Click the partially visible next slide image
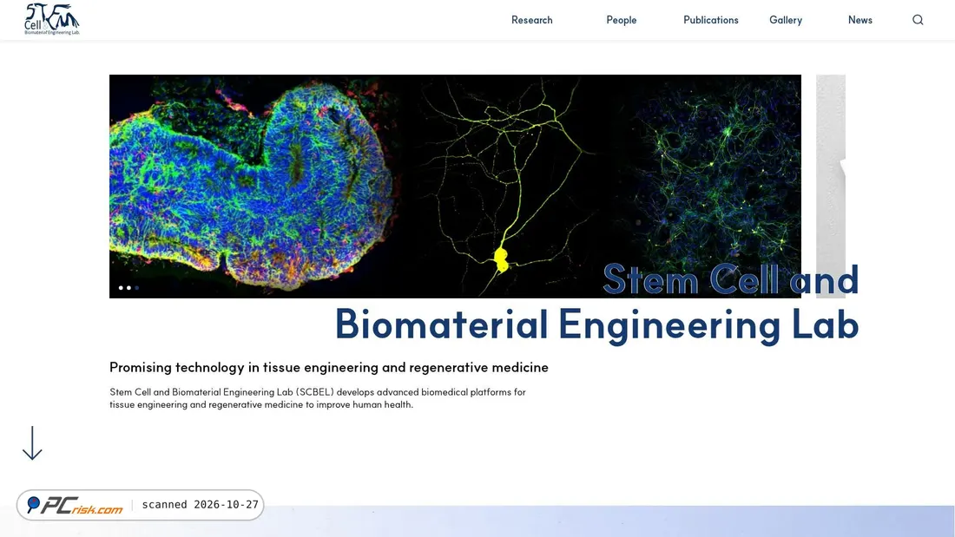955x537 pixels. click(x=831, y=187)
